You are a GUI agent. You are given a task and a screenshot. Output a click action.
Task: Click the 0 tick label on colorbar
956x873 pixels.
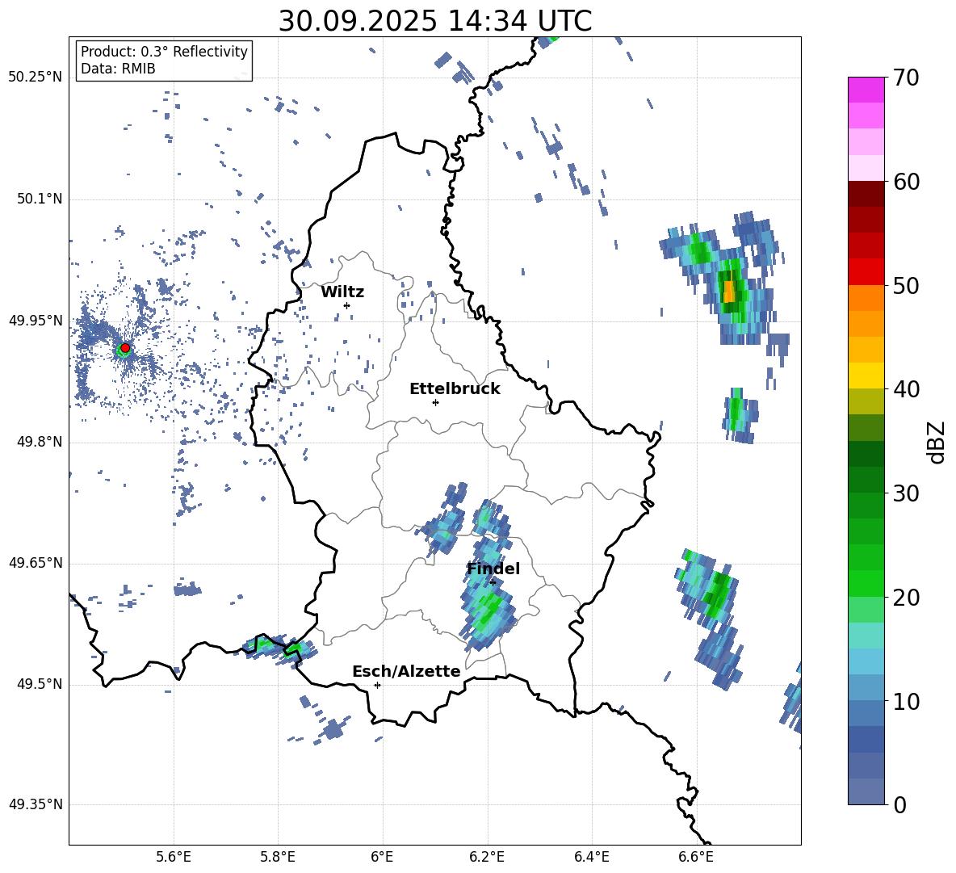(x=900, y=805)
